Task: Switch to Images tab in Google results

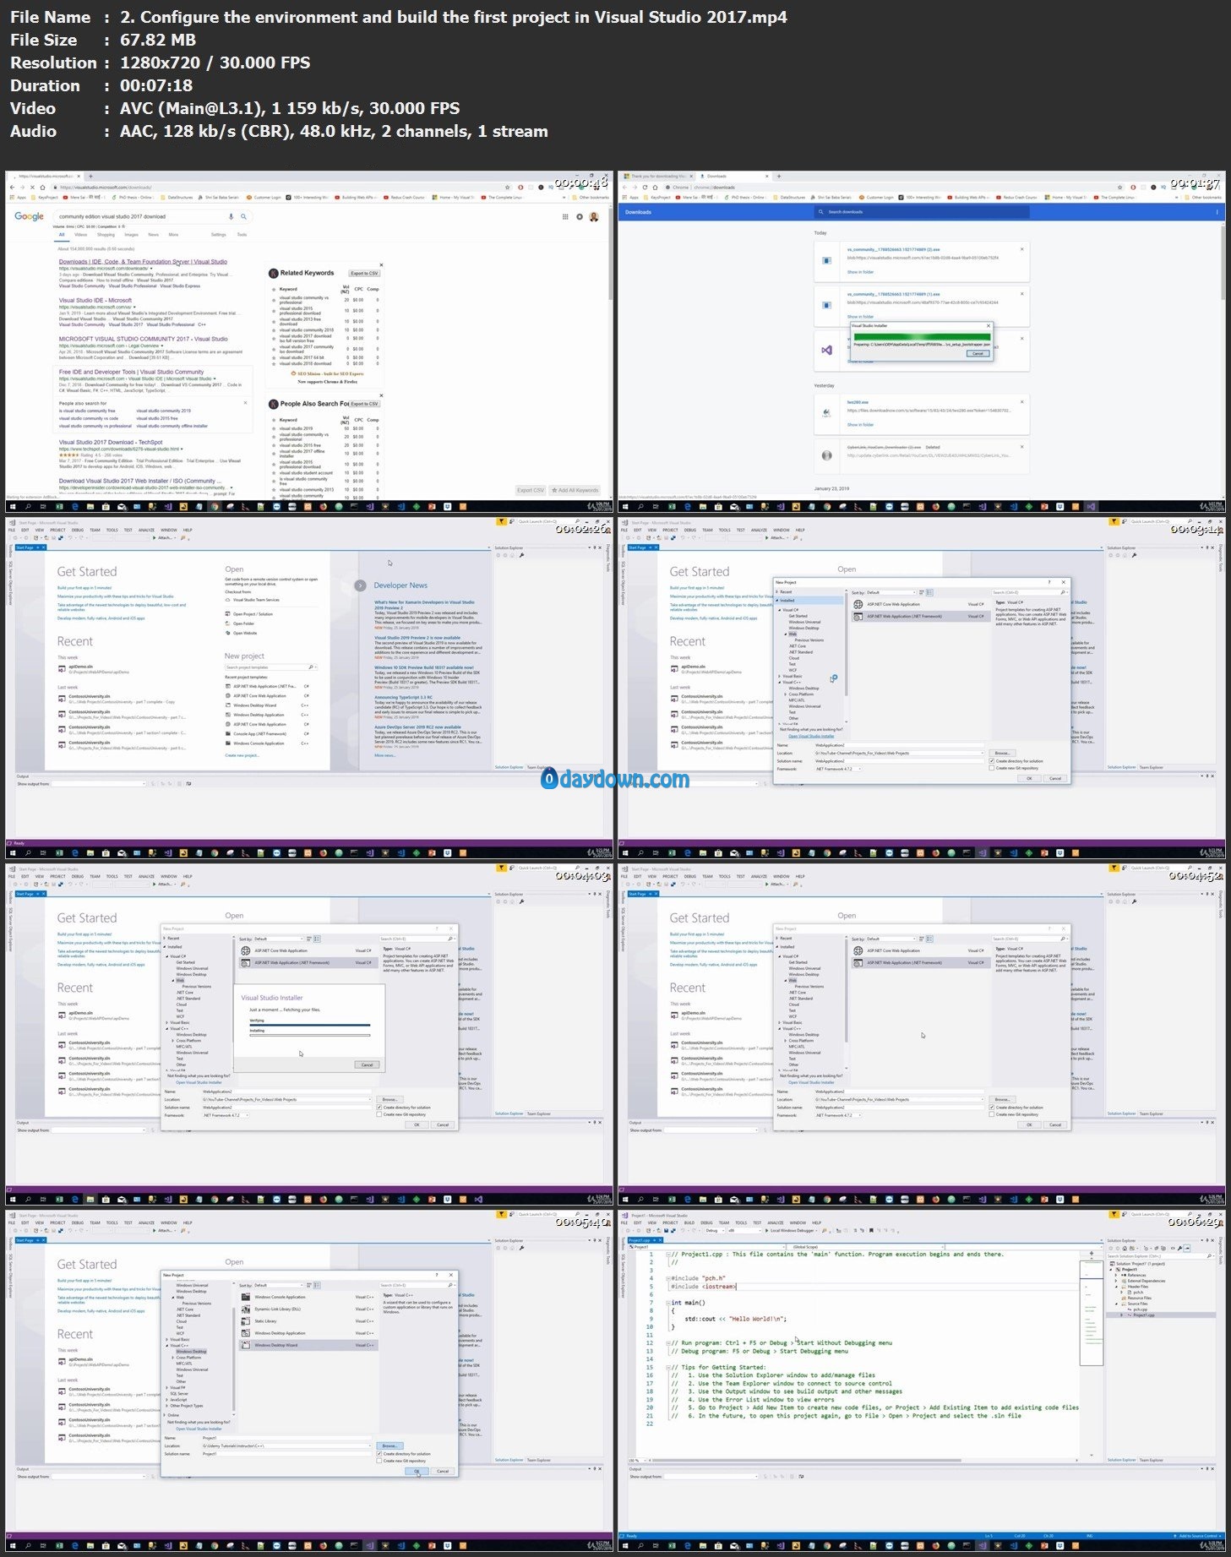Action: [131, 235]
